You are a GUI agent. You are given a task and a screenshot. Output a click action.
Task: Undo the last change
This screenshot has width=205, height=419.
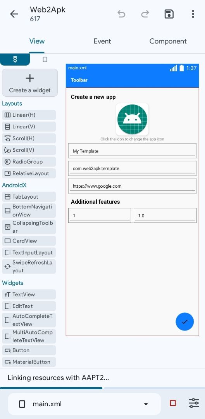(121, 14)
